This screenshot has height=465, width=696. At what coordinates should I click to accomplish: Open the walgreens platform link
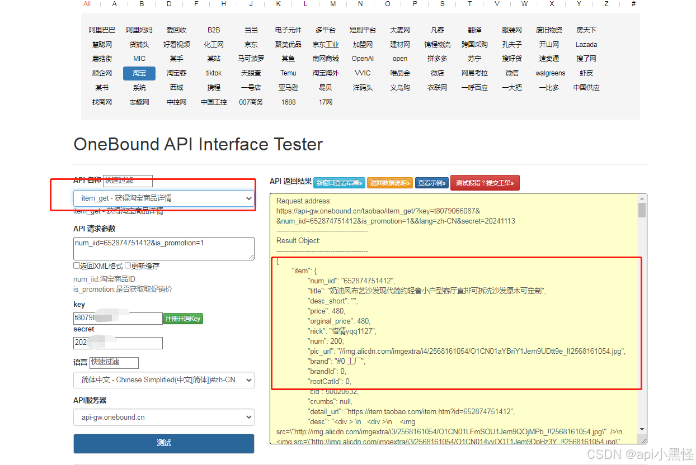pos(550,73)
